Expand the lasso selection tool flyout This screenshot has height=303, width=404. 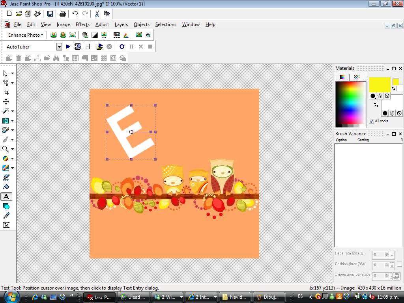[x=12, y=83]
